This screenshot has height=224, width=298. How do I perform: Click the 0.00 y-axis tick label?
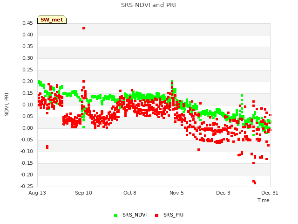point(27,128)
